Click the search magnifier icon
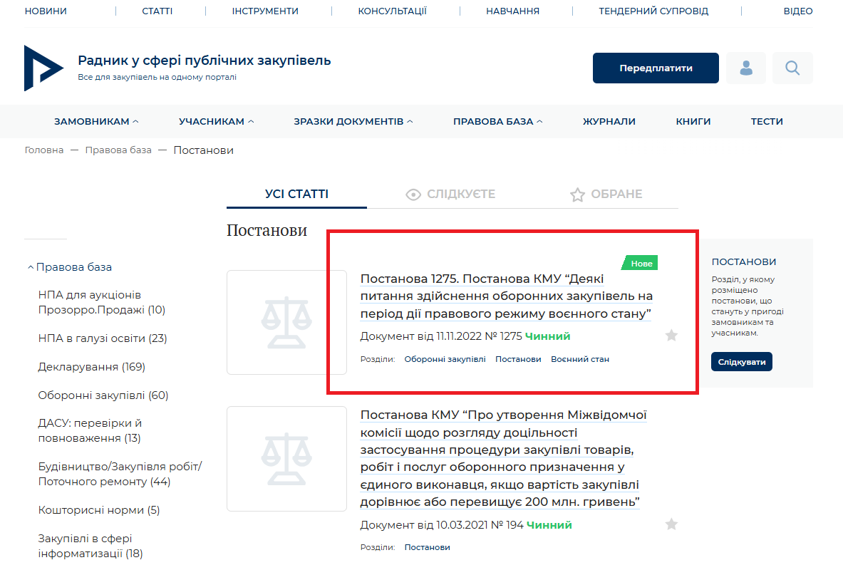Image resolution: width=843 pixels, height=570 pixels. tap(792, 68)
